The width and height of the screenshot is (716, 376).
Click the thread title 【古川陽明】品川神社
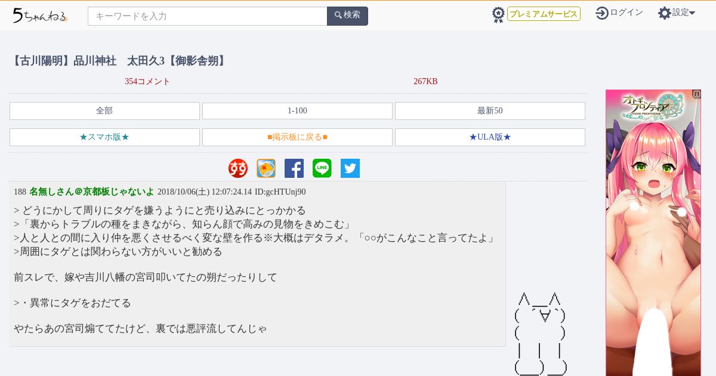[120, 61]
